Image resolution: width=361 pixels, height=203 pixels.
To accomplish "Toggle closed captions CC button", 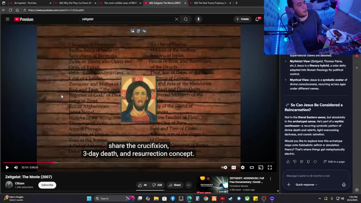I will coord(234,167).
